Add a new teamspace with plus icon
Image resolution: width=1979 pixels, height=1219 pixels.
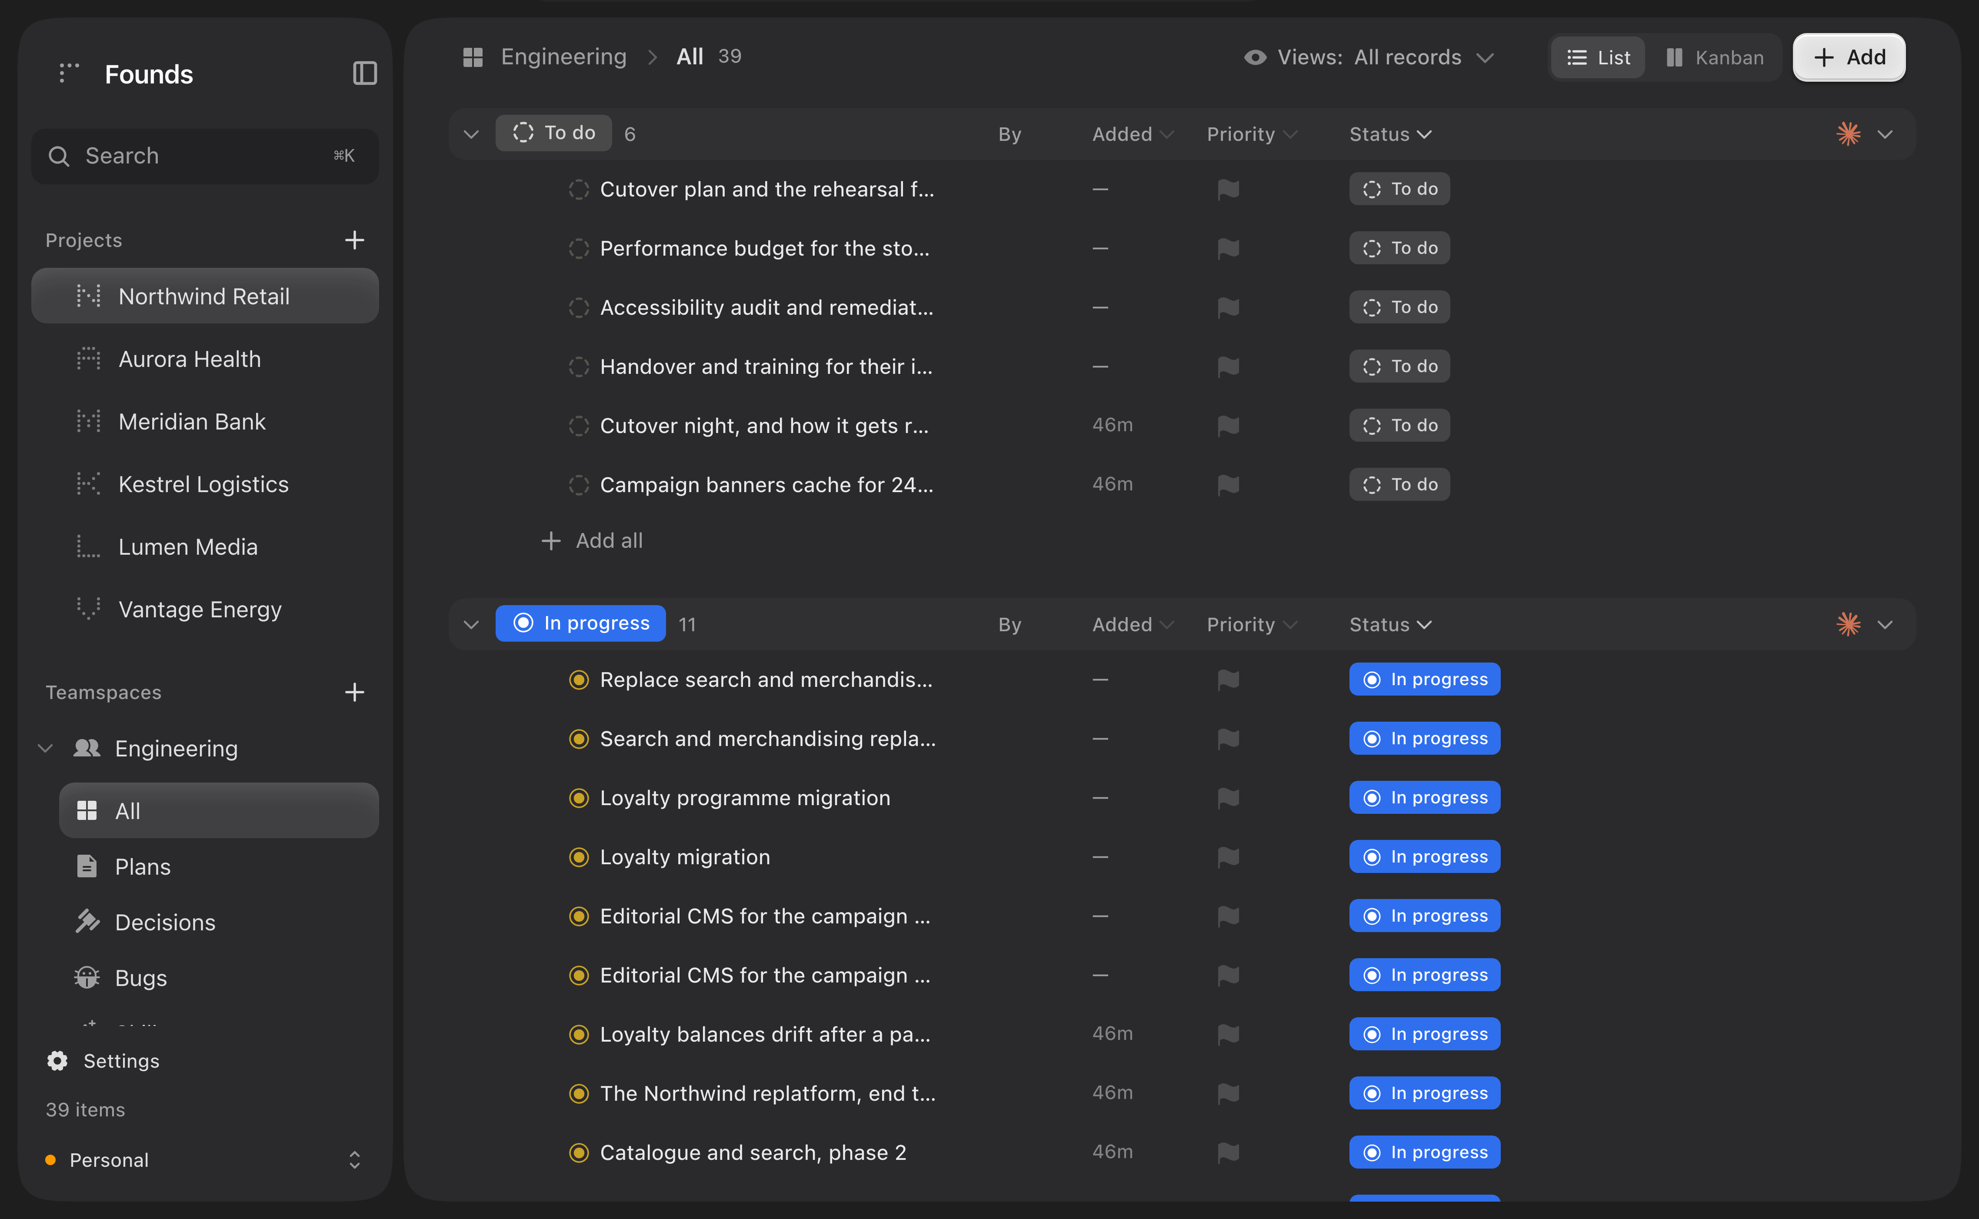355,693
